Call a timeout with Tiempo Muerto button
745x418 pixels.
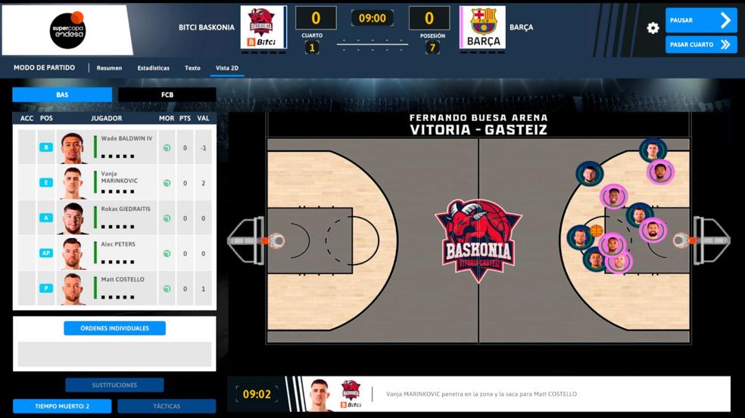point(62,407)
